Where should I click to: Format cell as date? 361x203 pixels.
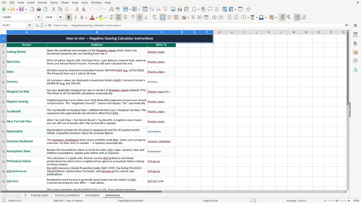tap(206, 17)
